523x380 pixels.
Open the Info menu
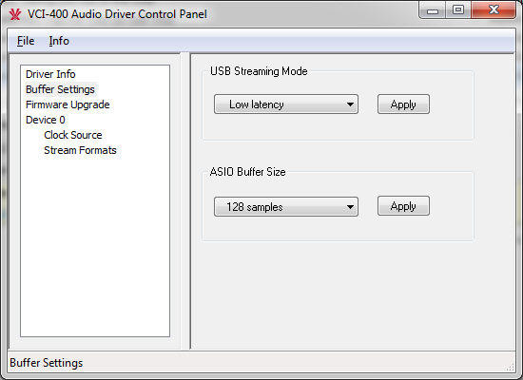[59, 41]
